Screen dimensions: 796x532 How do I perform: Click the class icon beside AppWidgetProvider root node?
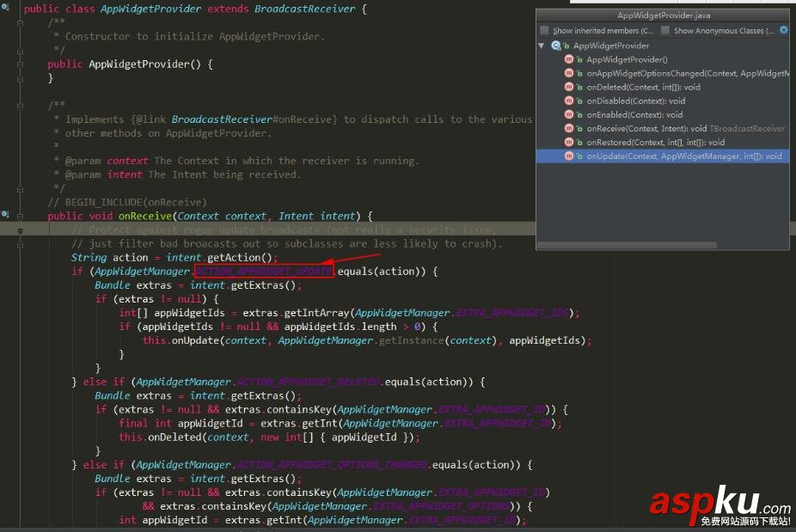pyautogui.click(x=556, y=46)
